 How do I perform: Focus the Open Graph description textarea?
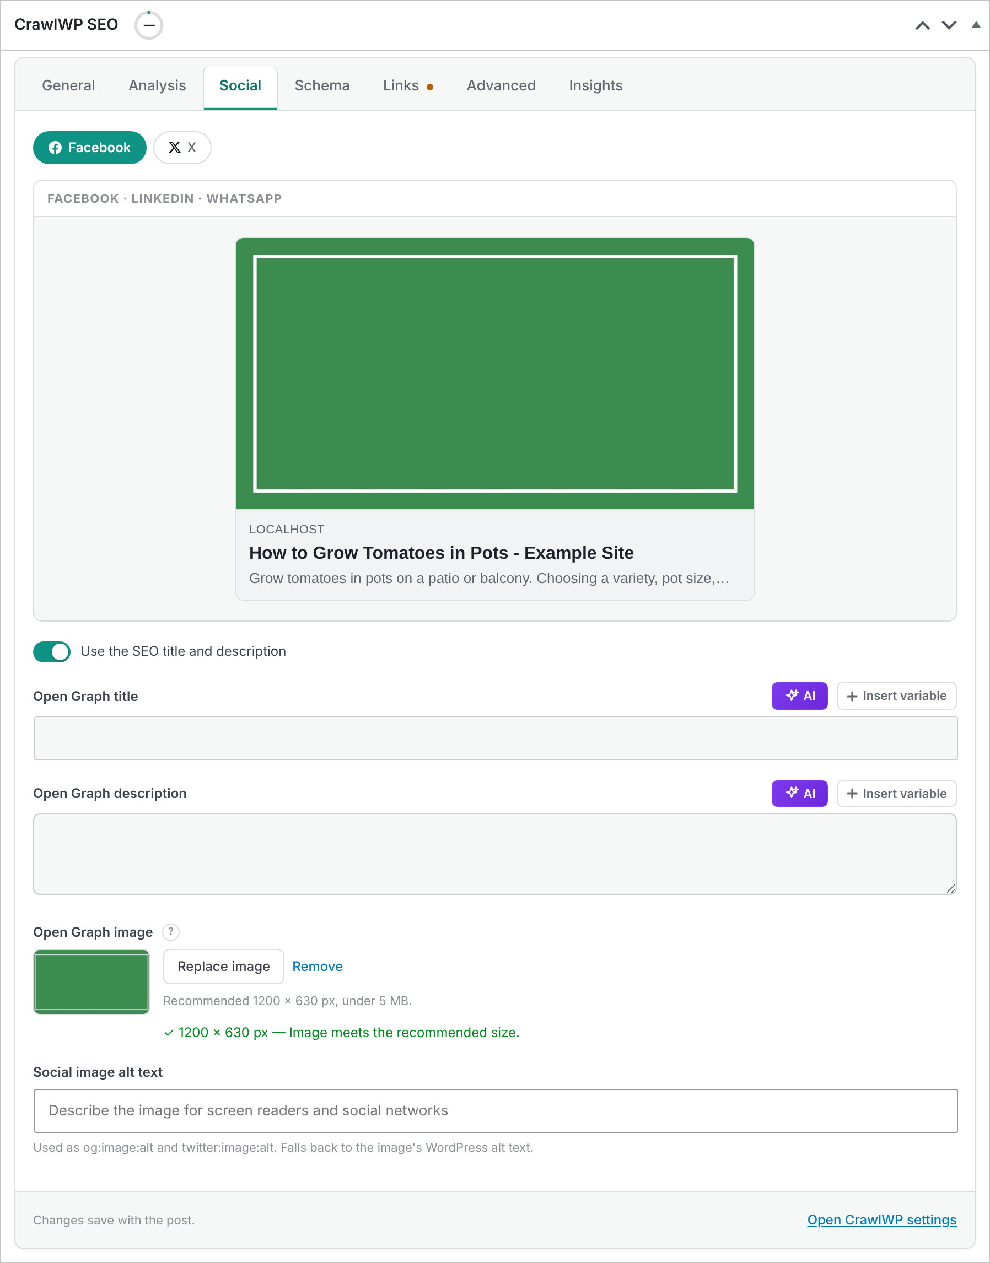[494, 855]
